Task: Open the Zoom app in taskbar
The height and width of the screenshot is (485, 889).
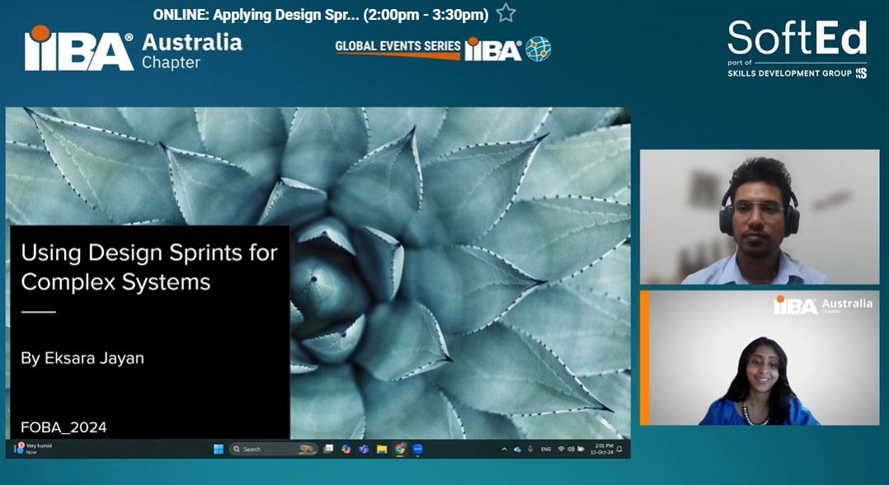Action: tap(418, 450)
